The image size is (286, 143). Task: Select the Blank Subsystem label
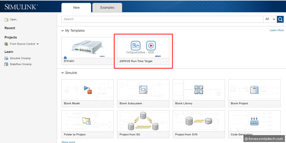131,103
